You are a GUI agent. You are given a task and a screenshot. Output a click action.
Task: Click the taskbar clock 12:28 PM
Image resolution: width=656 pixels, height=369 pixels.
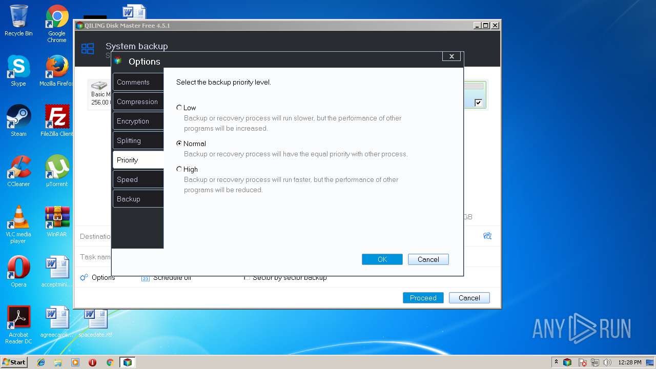point(629,362)
